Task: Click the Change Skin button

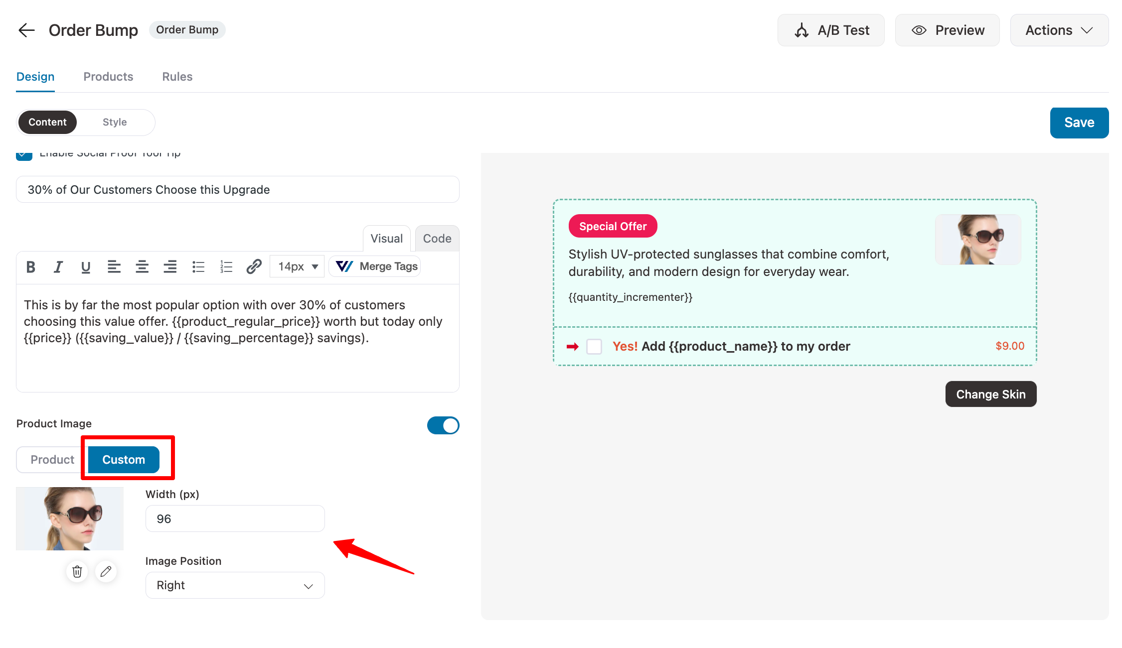Action: (x=990, y=394)
